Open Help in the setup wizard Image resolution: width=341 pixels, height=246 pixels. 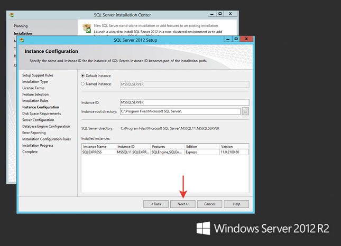(x=236, y=204)
